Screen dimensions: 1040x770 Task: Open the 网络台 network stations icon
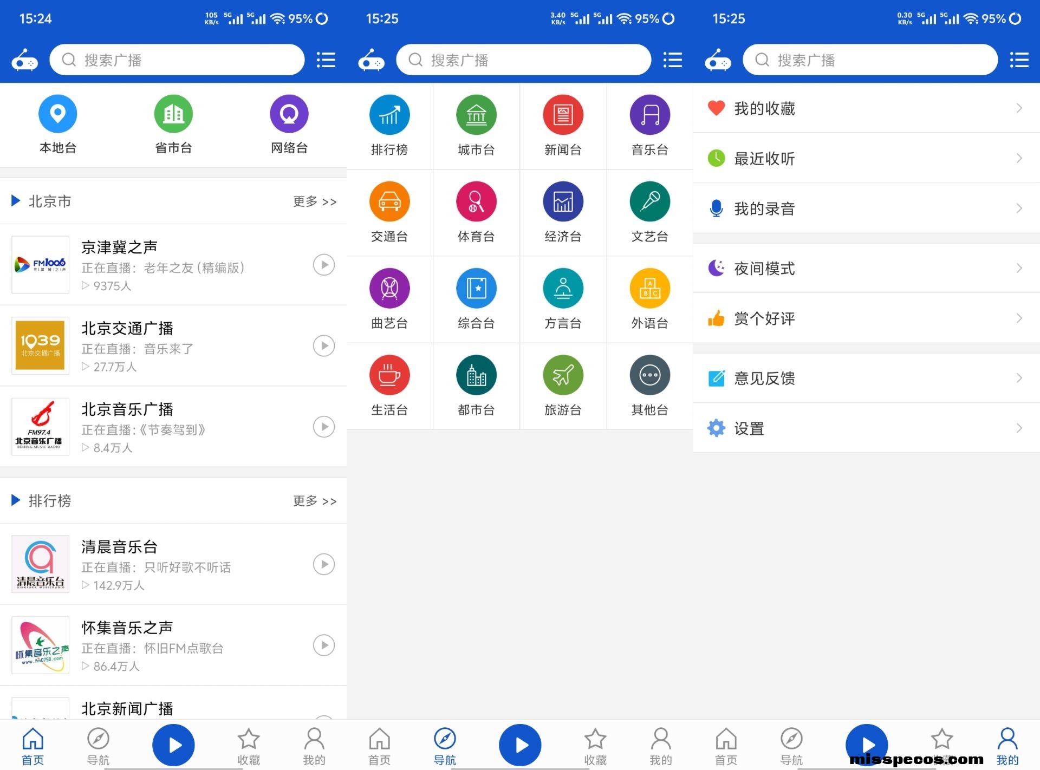(289, 114)
